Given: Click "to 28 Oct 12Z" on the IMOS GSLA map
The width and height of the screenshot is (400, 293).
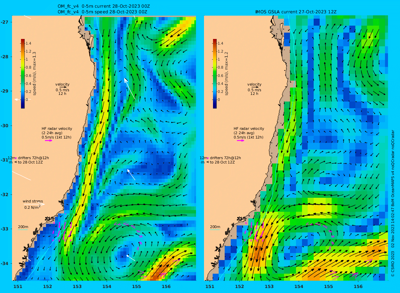Looking at the screenshot, I should click(222, 162).
